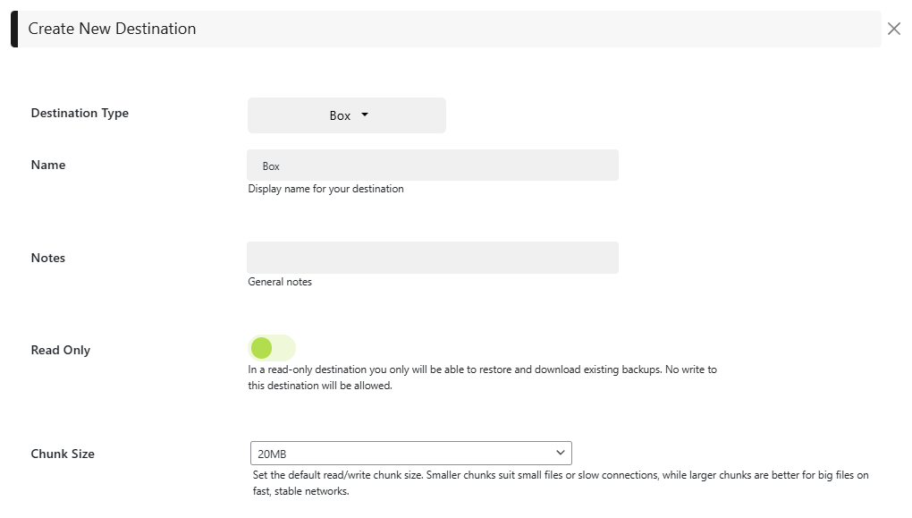Toggle the Read Only switch
This screenshot has width=912, height=518.
coord(272,348)
